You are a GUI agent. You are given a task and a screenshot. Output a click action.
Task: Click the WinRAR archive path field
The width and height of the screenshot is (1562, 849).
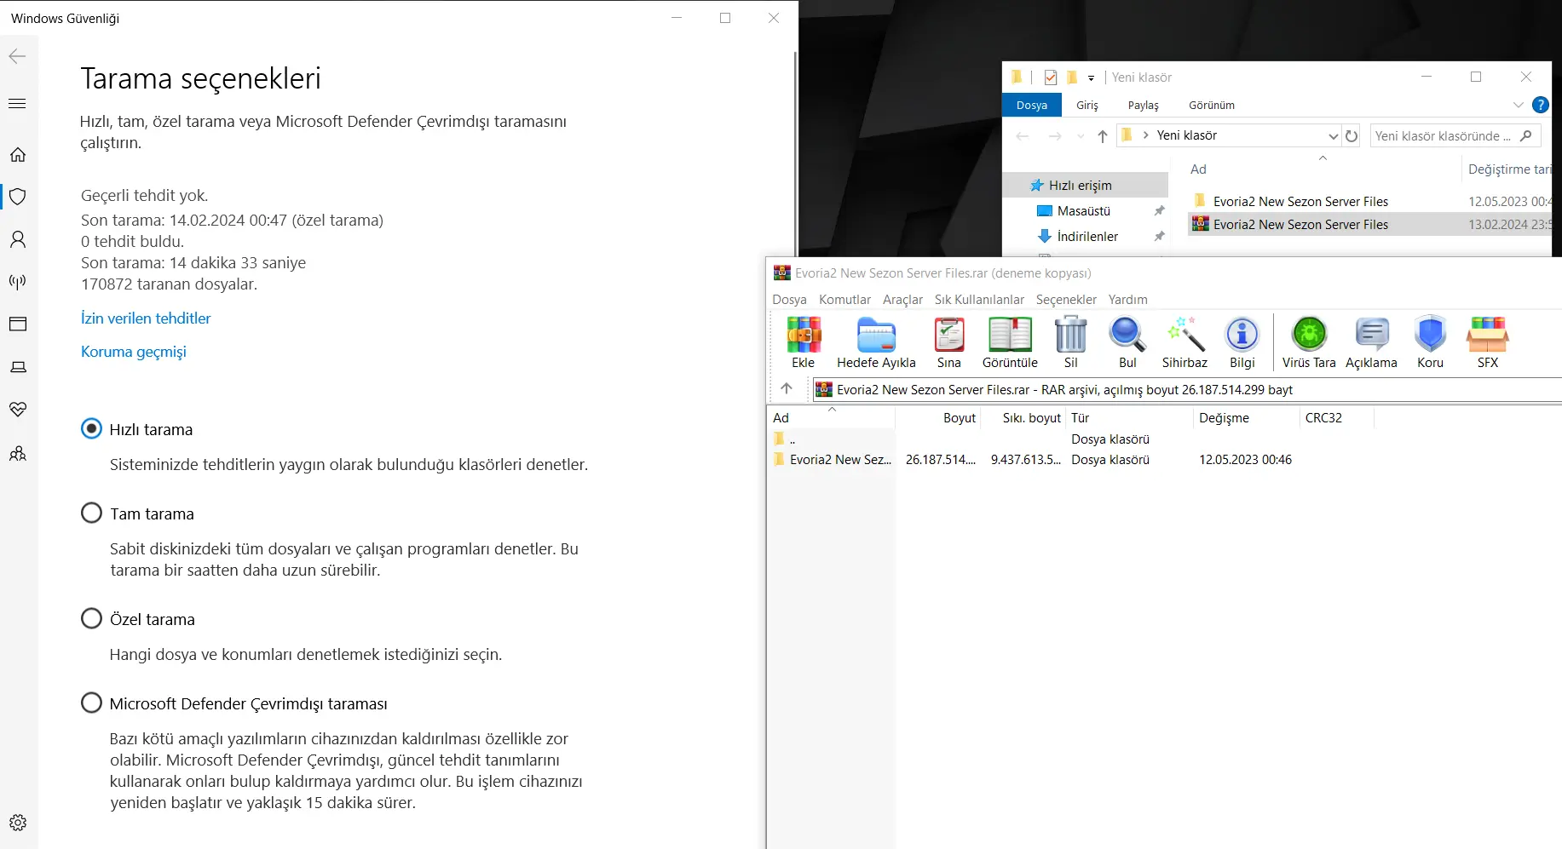click(x=1188, y=389)
